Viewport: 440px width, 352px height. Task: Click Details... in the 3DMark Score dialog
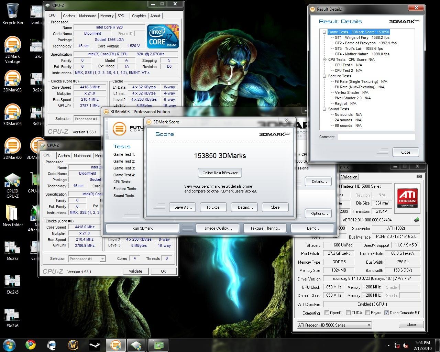[245, 207]
